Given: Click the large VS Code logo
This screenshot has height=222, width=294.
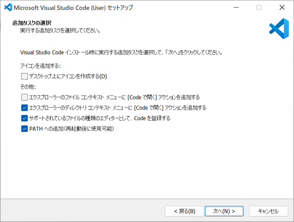Looking at the screenshot, I should pyautogui.click(x=279, y=29).
